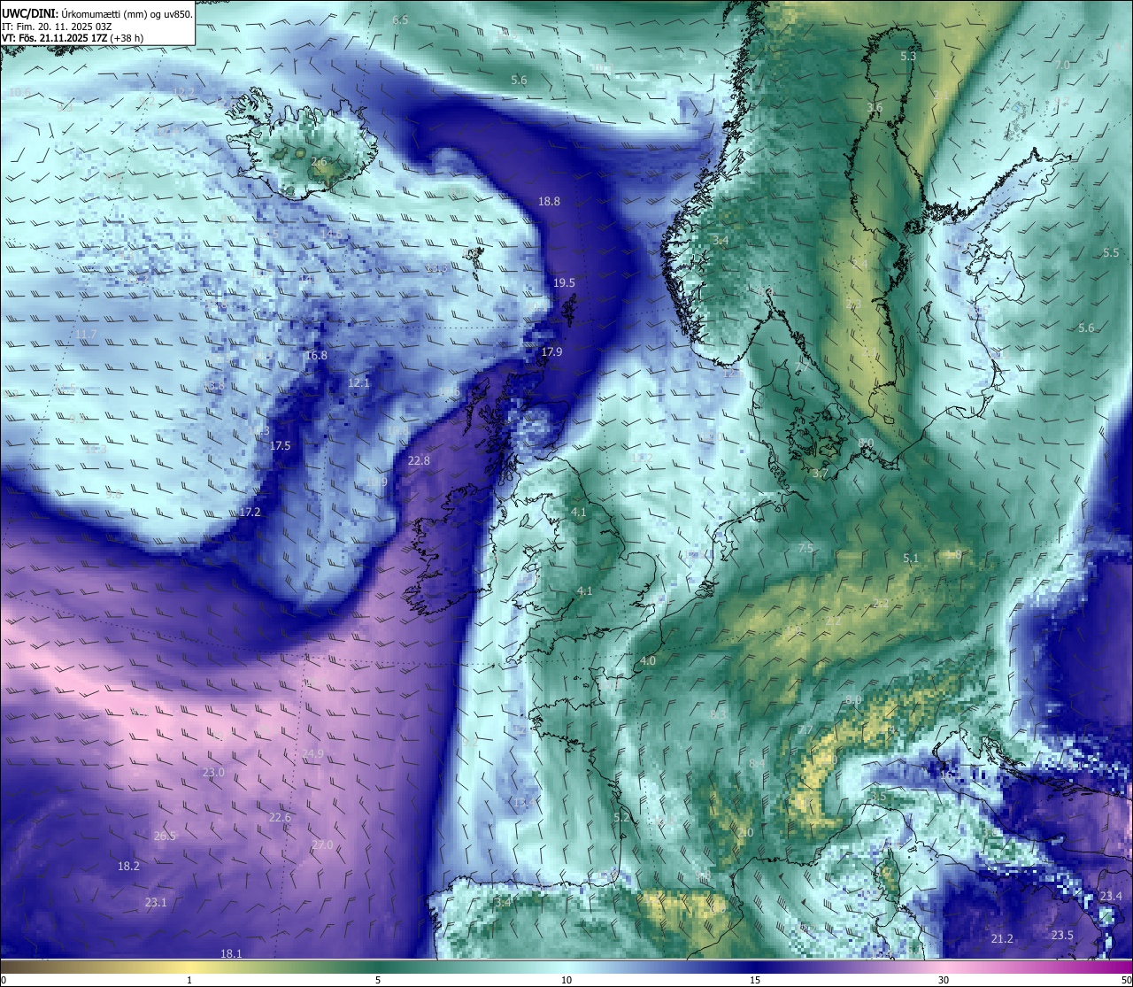The height and width of the screenshot is (987, 1133).
Task: Select the 19.5 value north of Shetland
Action: coord(564,282)
